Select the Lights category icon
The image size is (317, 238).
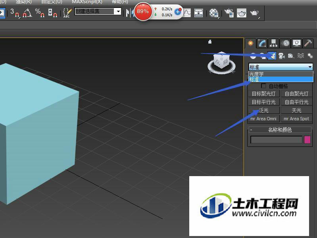pos(272,56)
